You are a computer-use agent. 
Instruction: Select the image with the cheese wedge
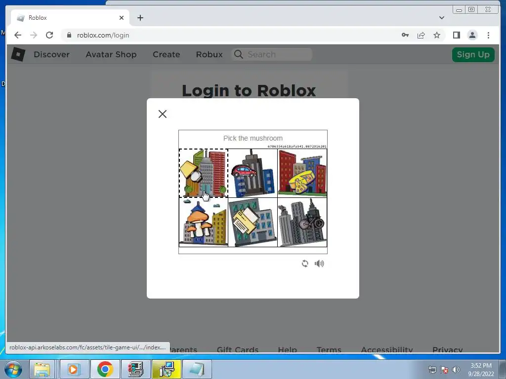[302, 173]
